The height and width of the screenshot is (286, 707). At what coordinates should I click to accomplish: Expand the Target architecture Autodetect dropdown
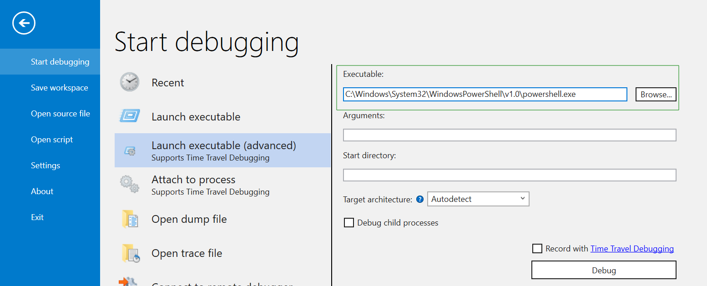click(x=478, y=199)
